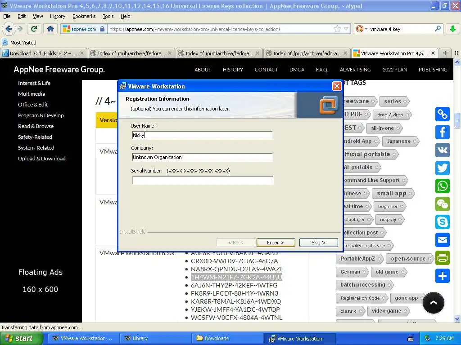
Task: Click the Enter > button in installer
Action: pos(276,243)
